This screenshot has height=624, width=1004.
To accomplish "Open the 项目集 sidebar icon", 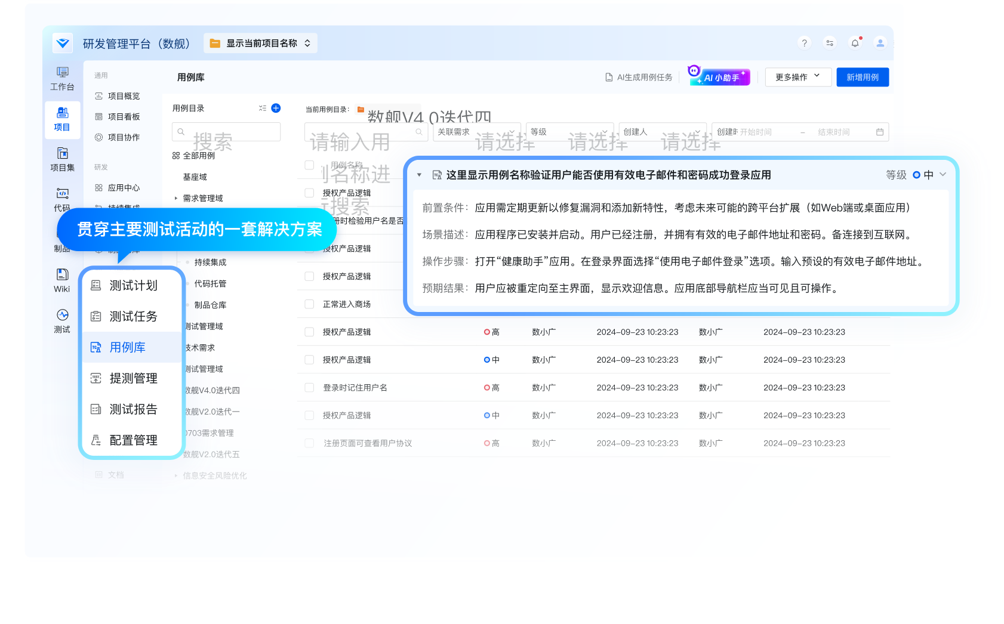I will coord(62,159).
